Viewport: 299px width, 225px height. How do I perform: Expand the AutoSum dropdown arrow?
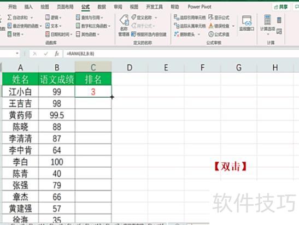32,17
